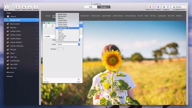Go to Loading Bar link in preview navigation
Viewport: 192px width, 108px height.
click(162, 16)
